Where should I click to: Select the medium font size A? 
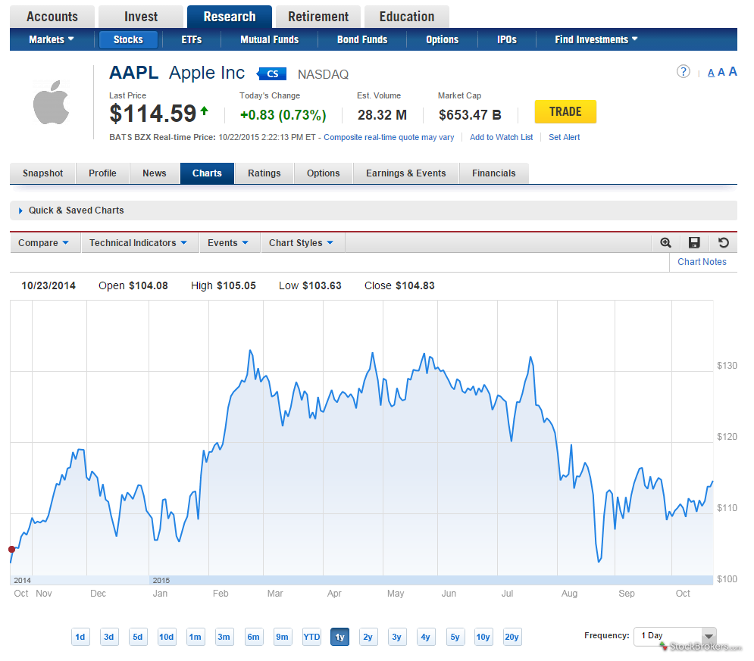pos(721,73)
